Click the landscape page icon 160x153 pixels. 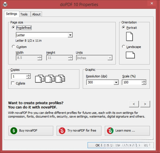point(130,55)
